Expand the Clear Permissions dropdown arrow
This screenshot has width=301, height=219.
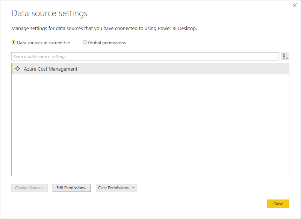point(133,188)
